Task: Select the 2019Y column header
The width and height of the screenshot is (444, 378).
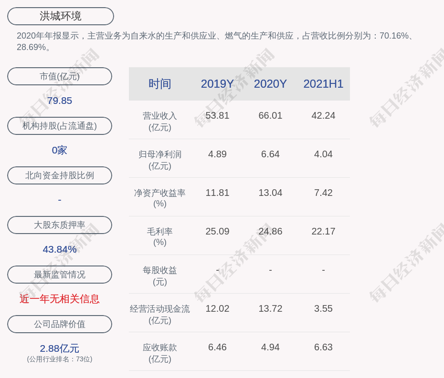Action: [217, 84]
